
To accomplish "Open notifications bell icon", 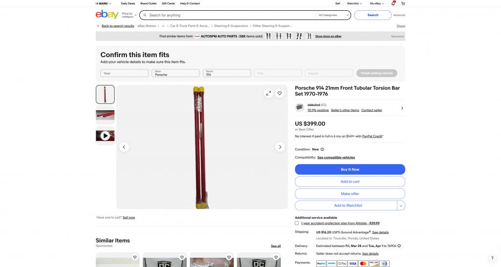I will (x=393, y=3).
